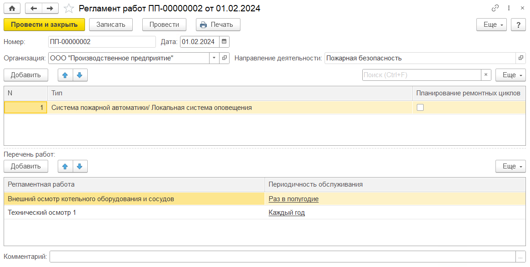Toggle the Планирование ремонтных циклов checkbox
This screenshot has height=267, width=530.
tap(420, 108)
